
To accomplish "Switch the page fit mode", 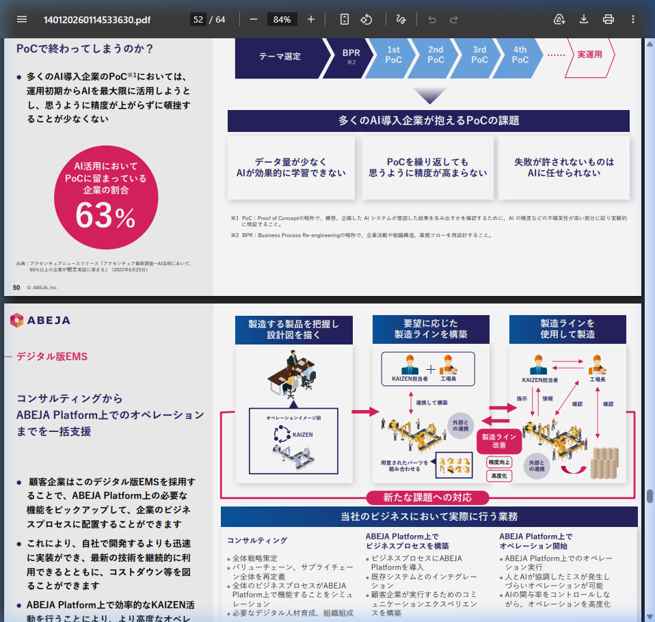I will (x=344, y=19).
